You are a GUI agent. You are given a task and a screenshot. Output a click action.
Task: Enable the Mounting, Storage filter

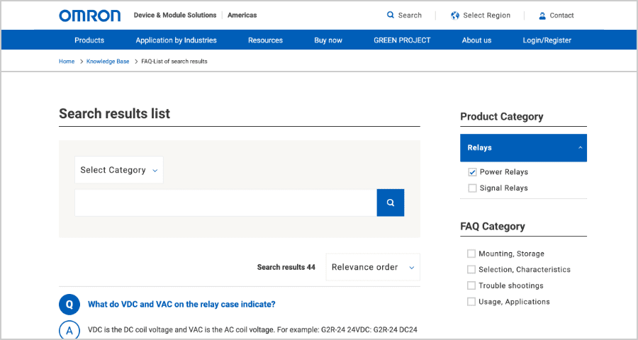(x=472, y=254)
